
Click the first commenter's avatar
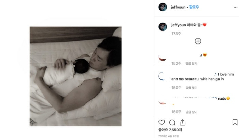(163, 58)
